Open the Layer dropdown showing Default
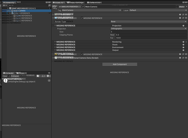 [x=158, y=10]
